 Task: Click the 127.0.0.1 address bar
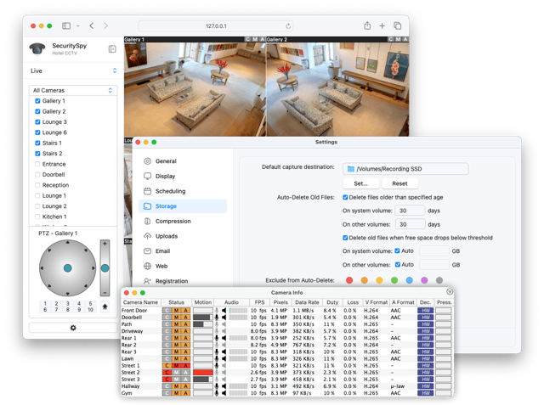216,26
